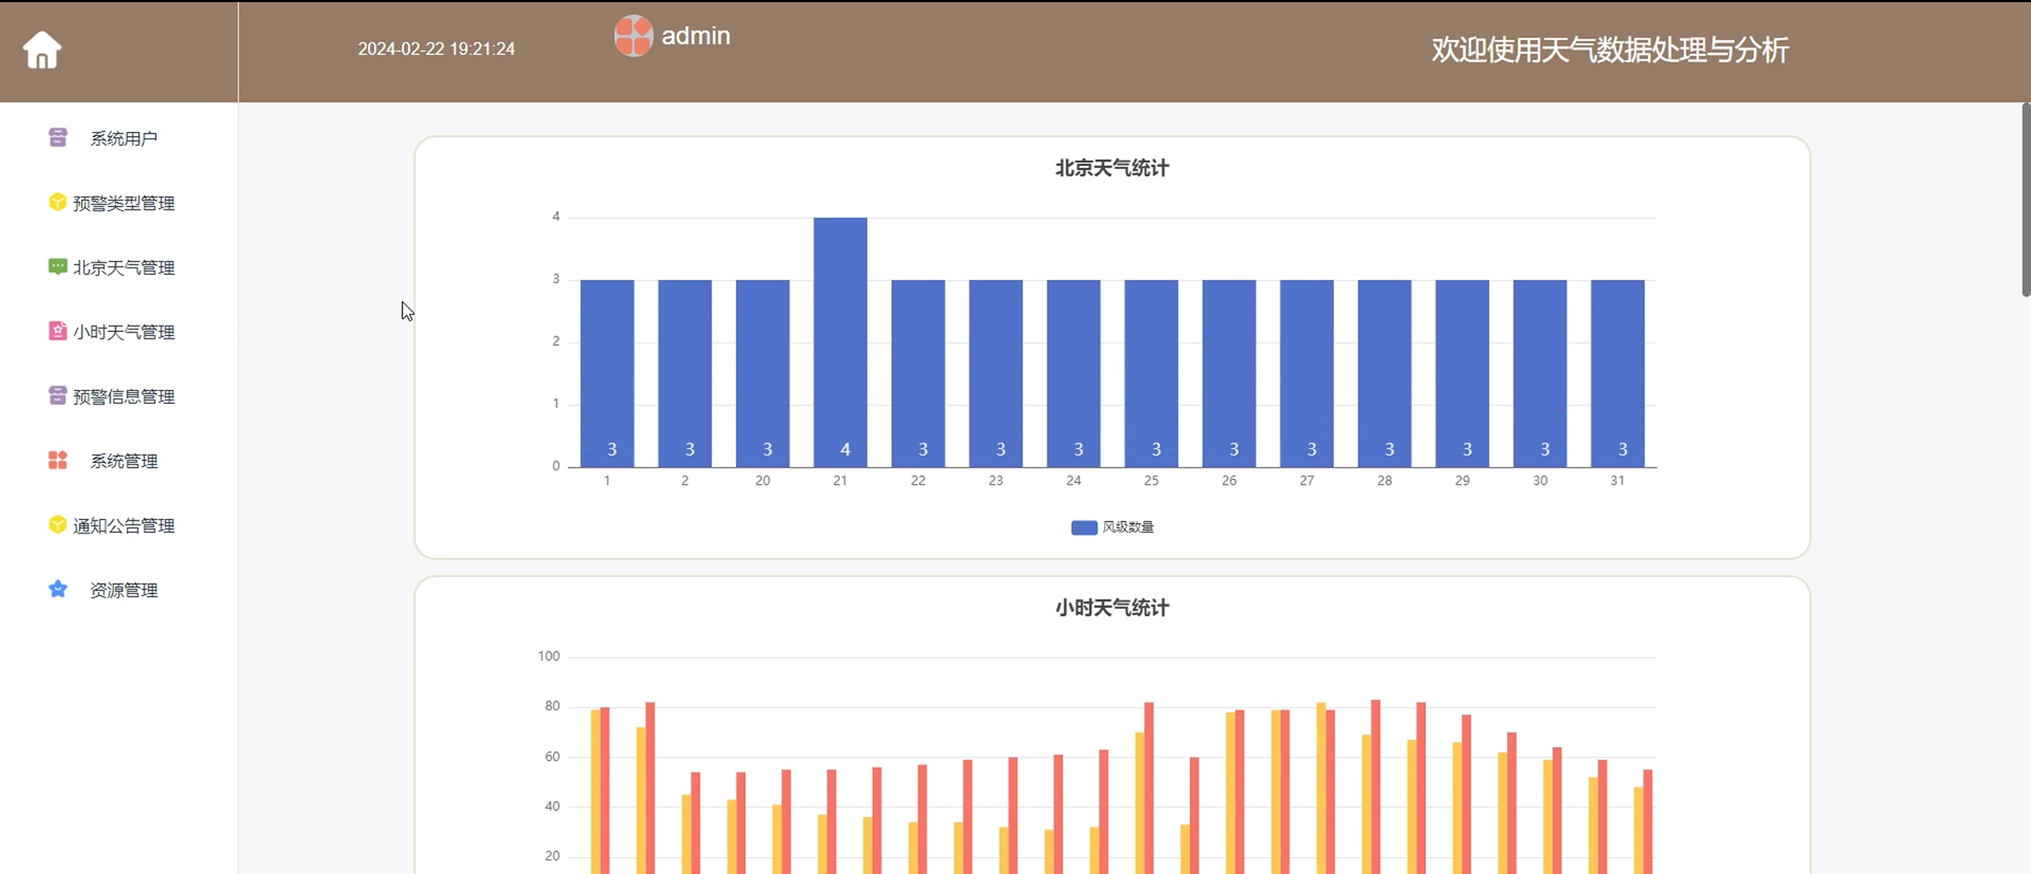Screen dimensions: 2031x874
Task: Click the 北京天气统计 chart title
Action: pos(1113,168)
